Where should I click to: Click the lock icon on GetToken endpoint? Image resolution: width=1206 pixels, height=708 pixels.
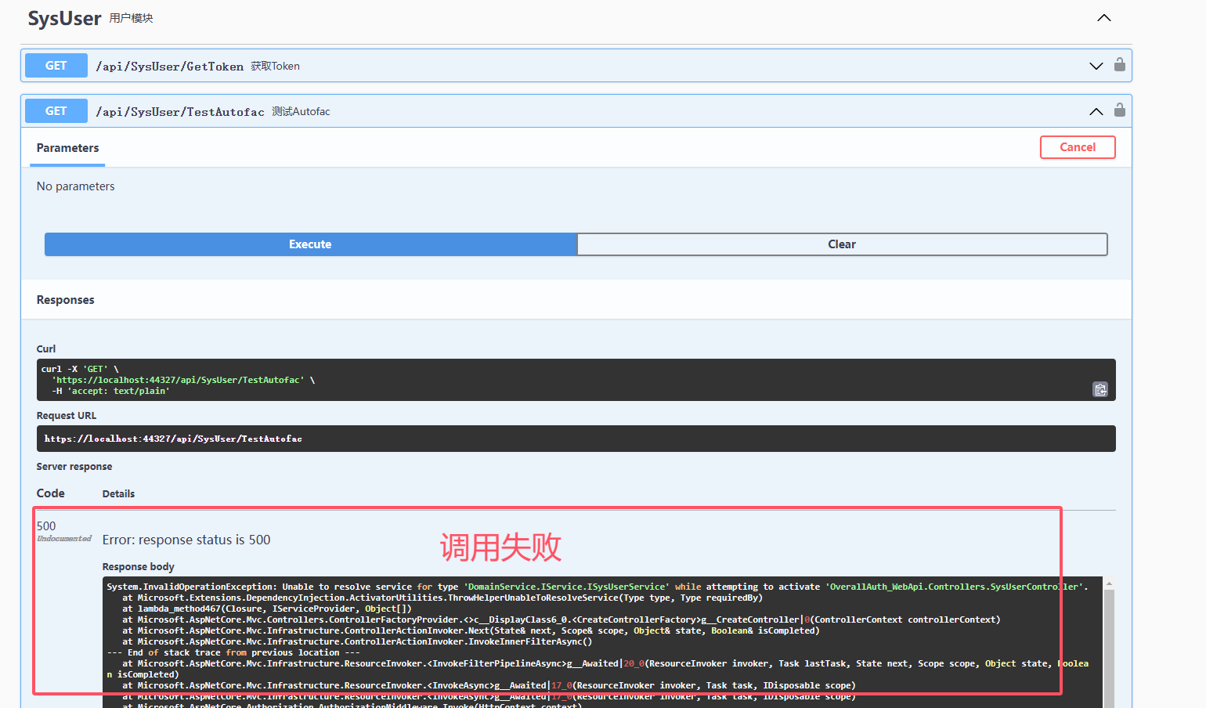[x=1119, y=65]
